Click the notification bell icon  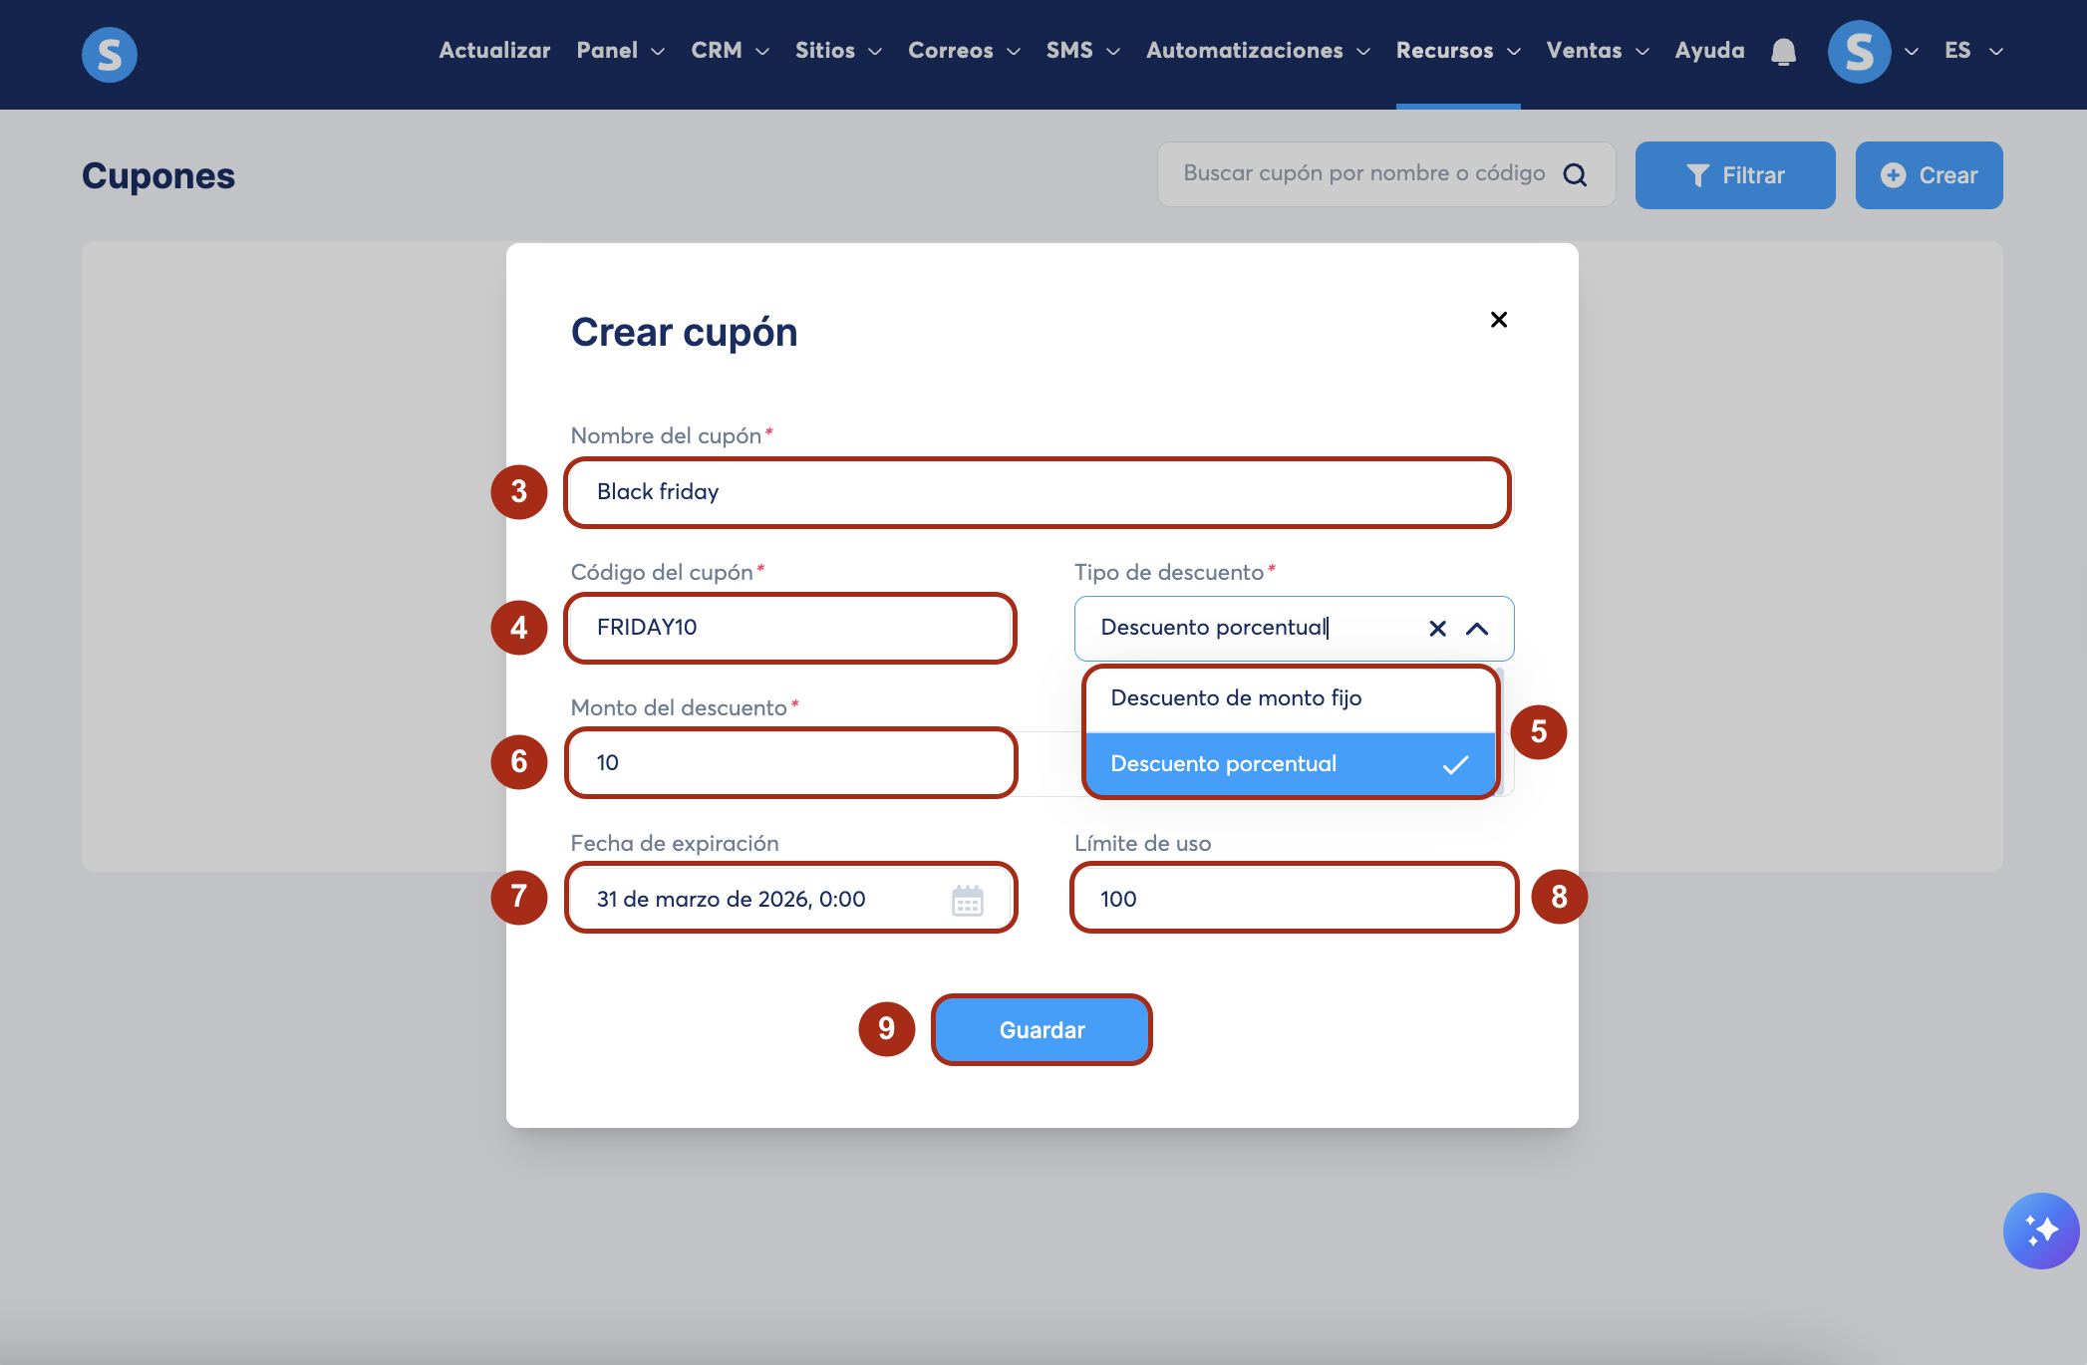pyautogui.click(x=1783, y=52)
